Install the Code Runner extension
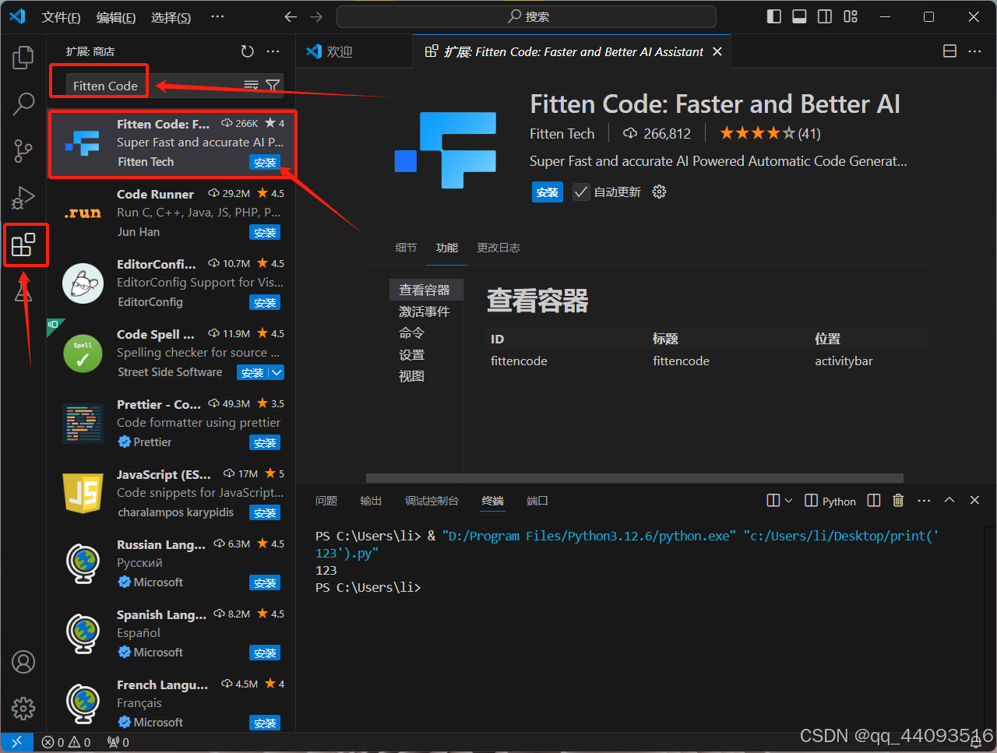The height and width of the screenshot is (753, 997). (x=265, y=232)
